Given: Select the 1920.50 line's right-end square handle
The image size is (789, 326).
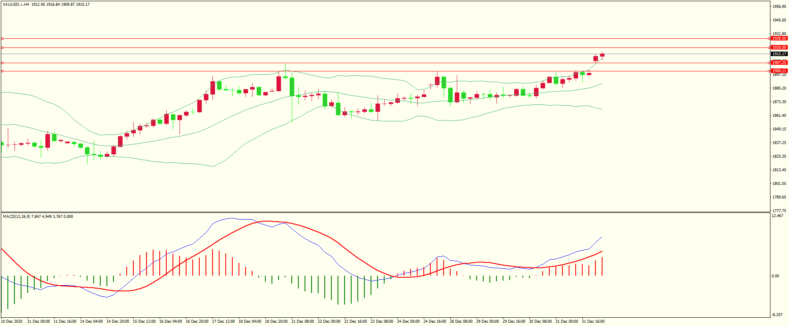Looking at the screenshot, I should click(x=769, y=47).
